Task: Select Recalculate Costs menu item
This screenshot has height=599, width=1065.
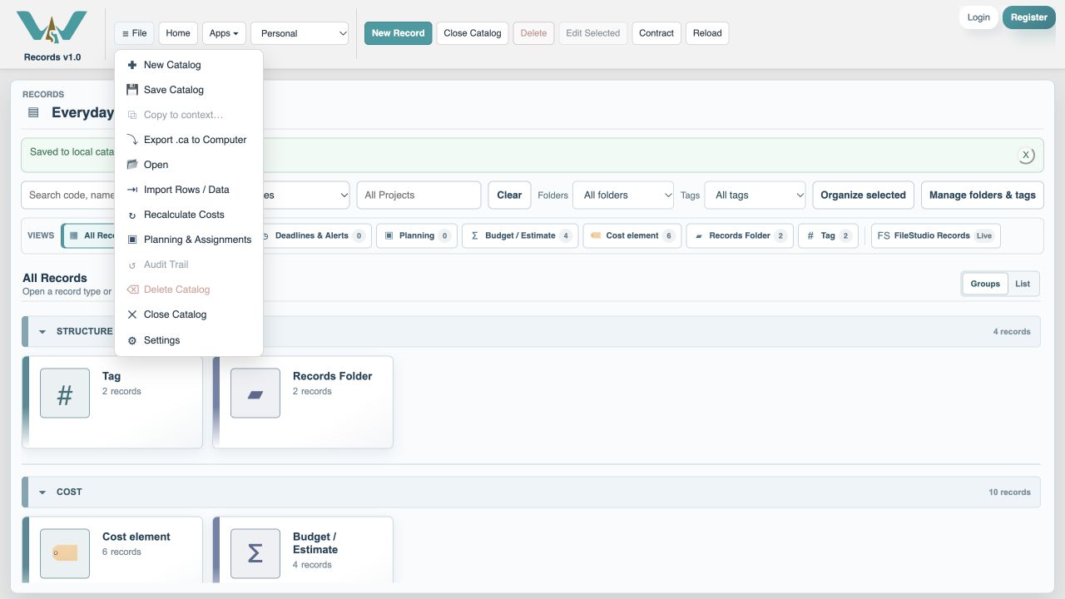Action: tap(189, 215)
